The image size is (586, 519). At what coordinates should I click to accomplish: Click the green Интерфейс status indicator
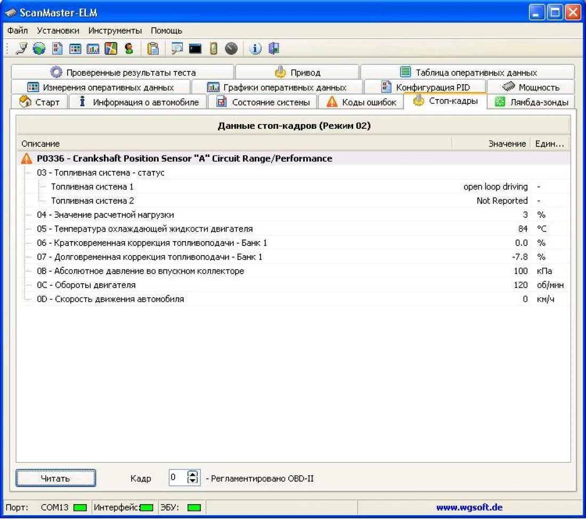click(x=146, y=507)
